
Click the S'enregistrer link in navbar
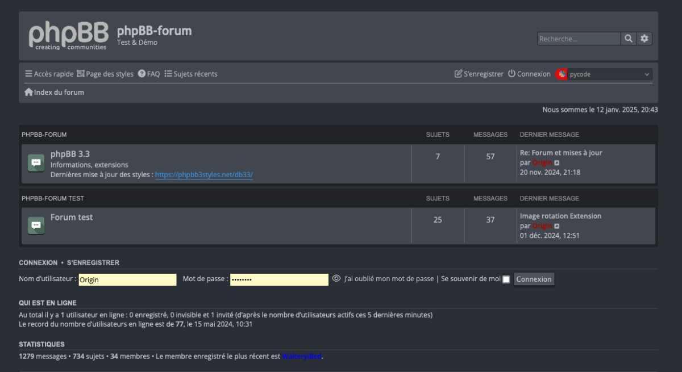click(479, 74)
